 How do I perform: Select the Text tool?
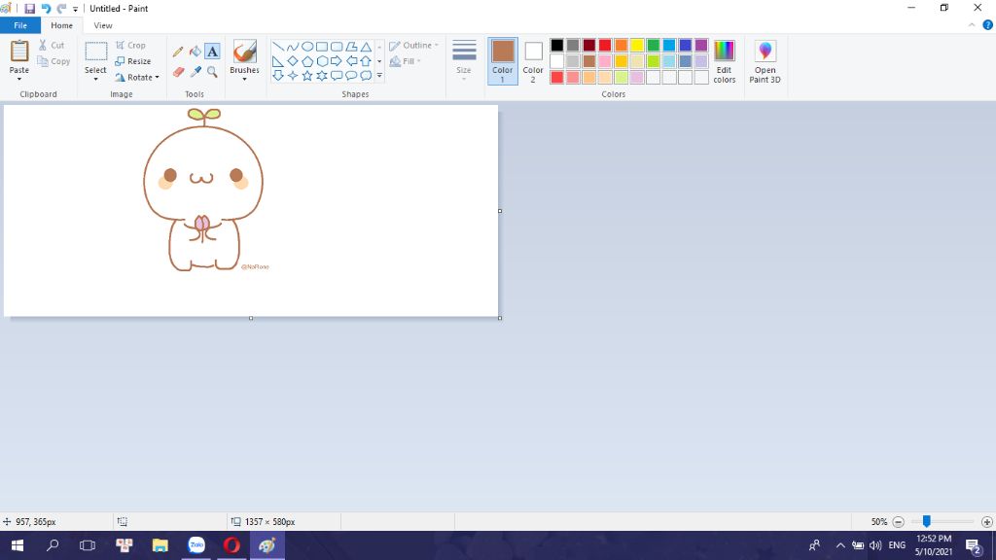click(212, 52)
